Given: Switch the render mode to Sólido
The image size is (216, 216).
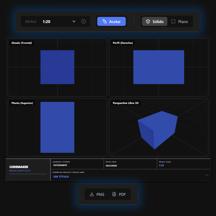Looking at the screenshot, I should (154, 22).
